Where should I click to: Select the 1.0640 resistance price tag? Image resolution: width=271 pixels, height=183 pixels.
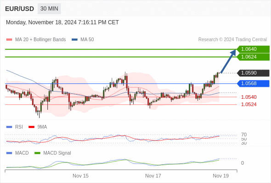(253, 49)
